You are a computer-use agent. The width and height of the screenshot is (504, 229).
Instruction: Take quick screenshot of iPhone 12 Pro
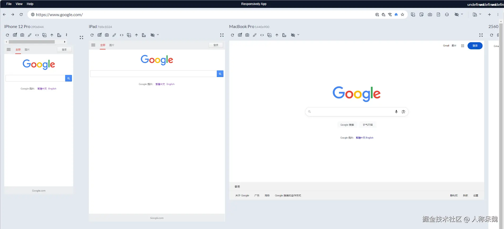coord(15,35)
